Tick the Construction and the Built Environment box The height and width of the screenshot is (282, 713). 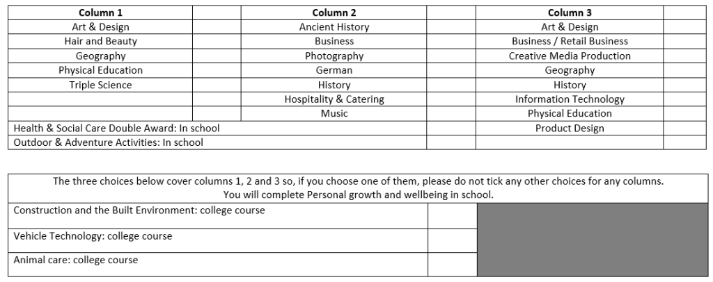453,216
